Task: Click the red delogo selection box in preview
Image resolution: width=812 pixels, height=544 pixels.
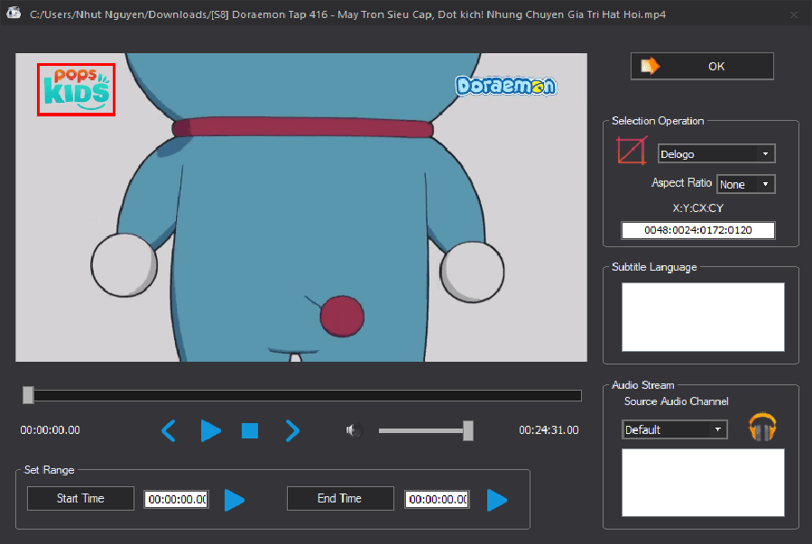Action: (x=76, y=89)
